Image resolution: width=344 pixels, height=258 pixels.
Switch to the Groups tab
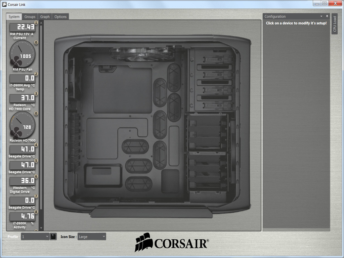point(30,17)
